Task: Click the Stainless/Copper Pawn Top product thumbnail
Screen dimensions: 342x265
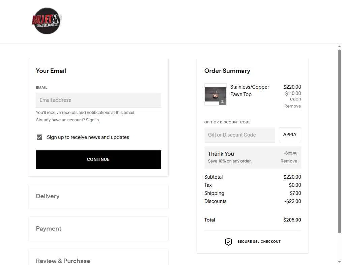Action: click(x=215, y=94)
